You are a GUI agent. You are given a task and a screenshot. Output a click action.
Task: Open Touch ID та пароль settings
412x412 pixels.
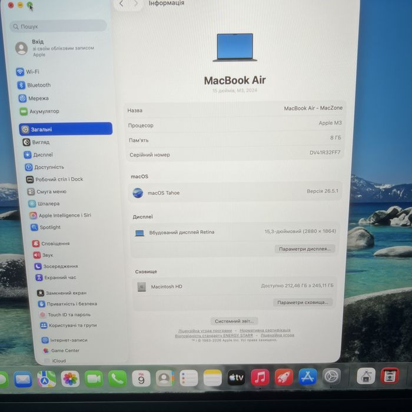tap(65, 314)
